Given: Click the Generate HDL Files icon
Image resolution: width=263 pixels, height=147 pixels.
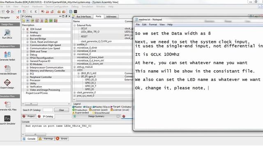Looking at the screenshot, I should 7,105.
